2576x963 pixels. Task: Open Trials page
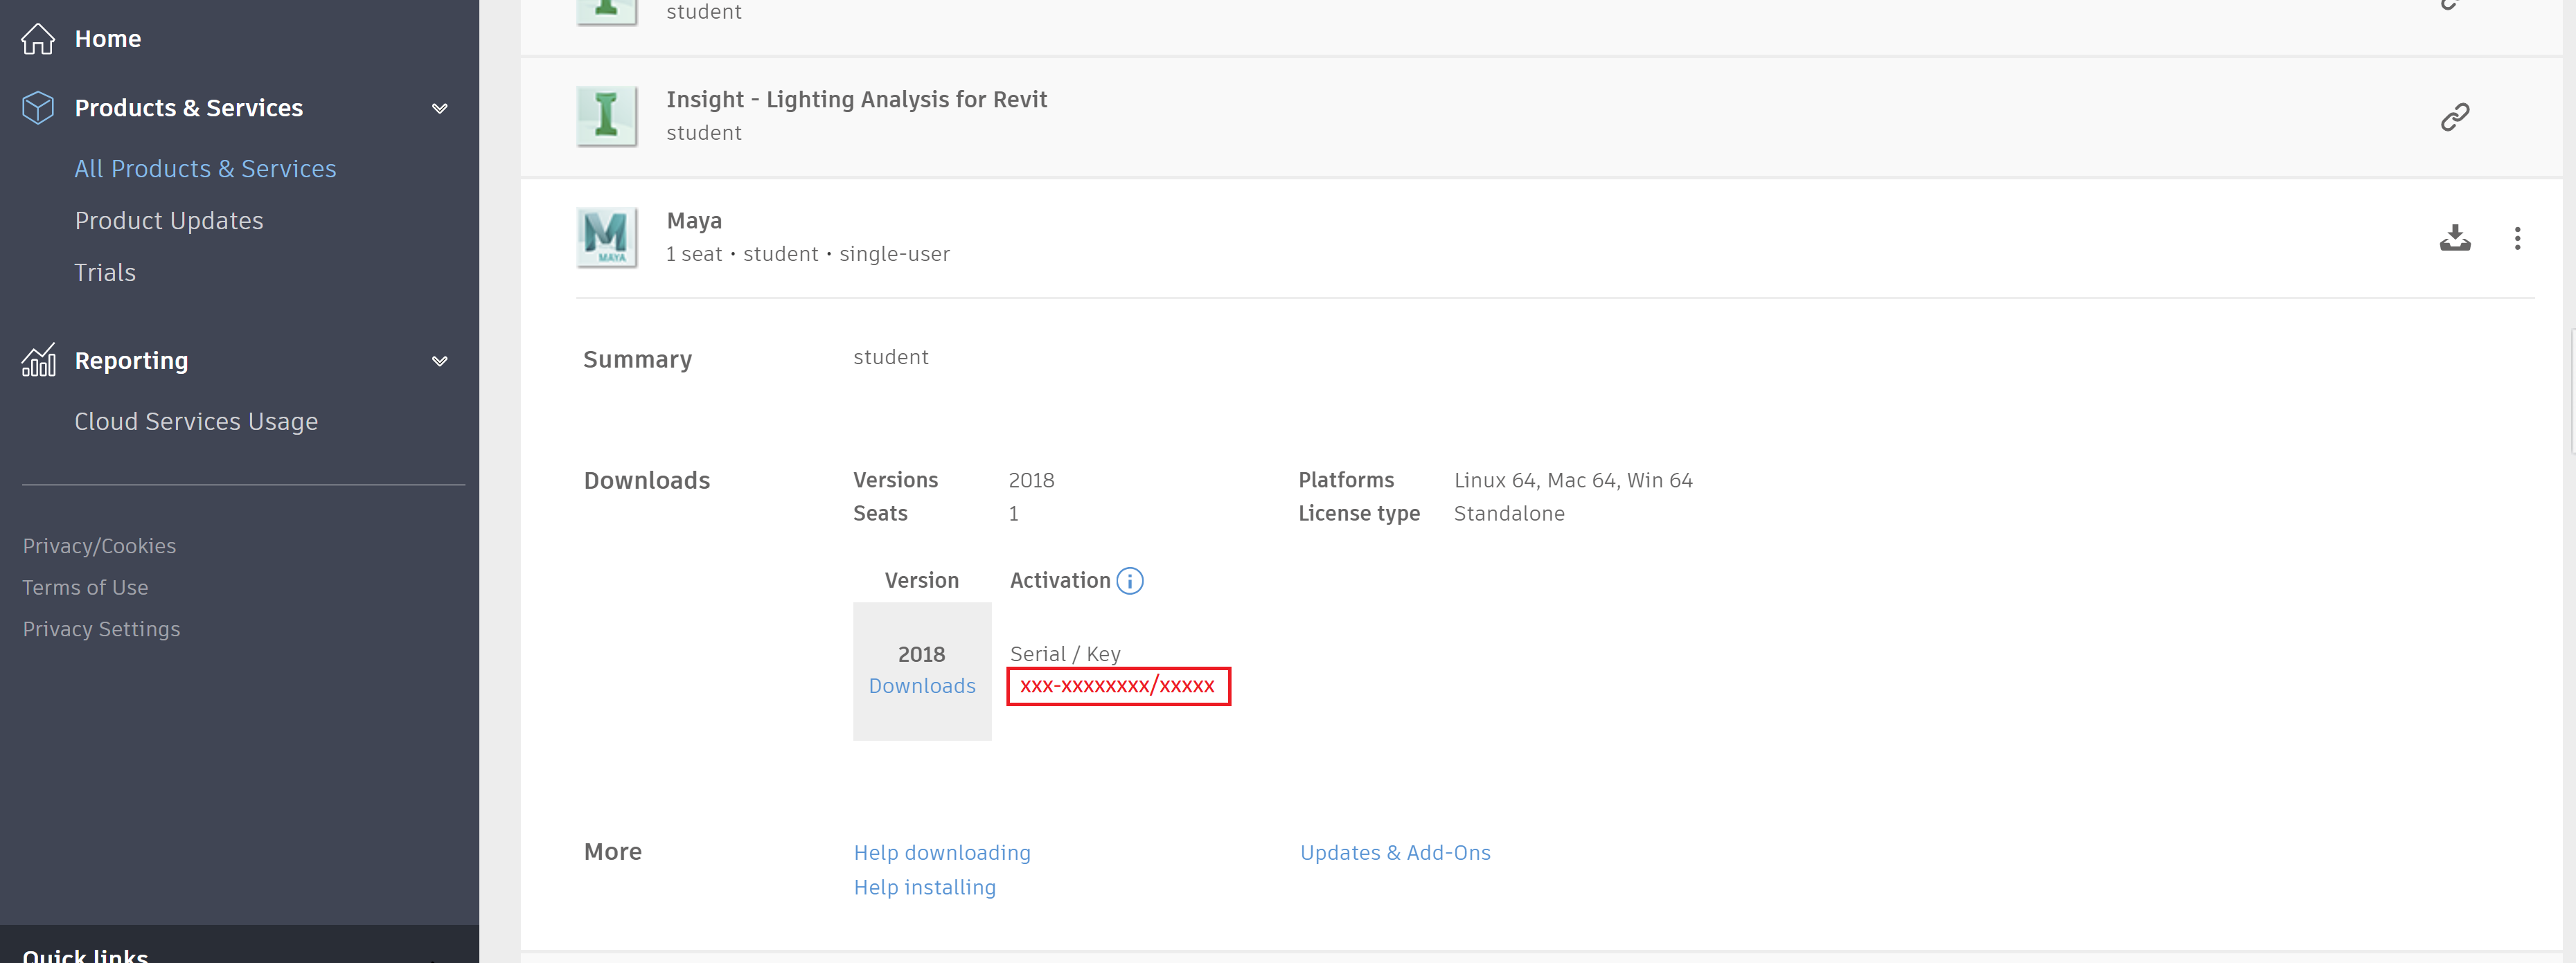(105, 273)
